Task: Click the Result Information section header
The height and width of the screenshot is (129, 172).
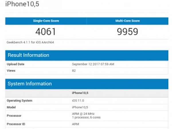Action: (x=28, y=55)
